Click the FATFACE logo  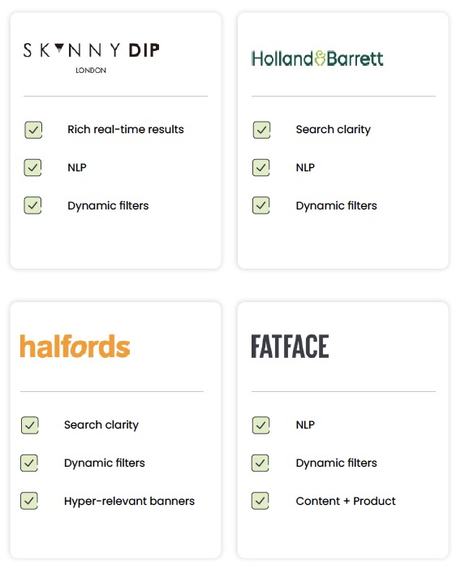(x=290, y=346)
